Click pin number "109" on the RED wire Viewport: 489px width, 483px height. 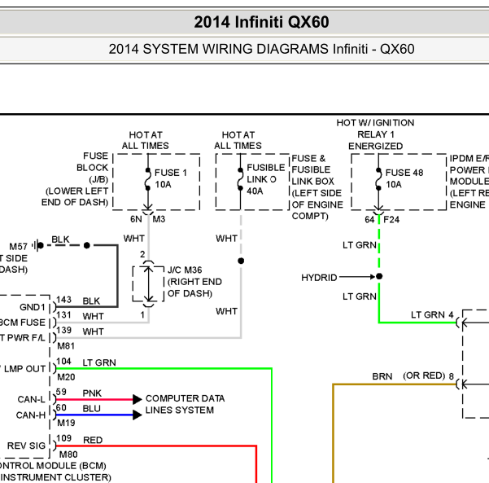click(x=64, y=438)
